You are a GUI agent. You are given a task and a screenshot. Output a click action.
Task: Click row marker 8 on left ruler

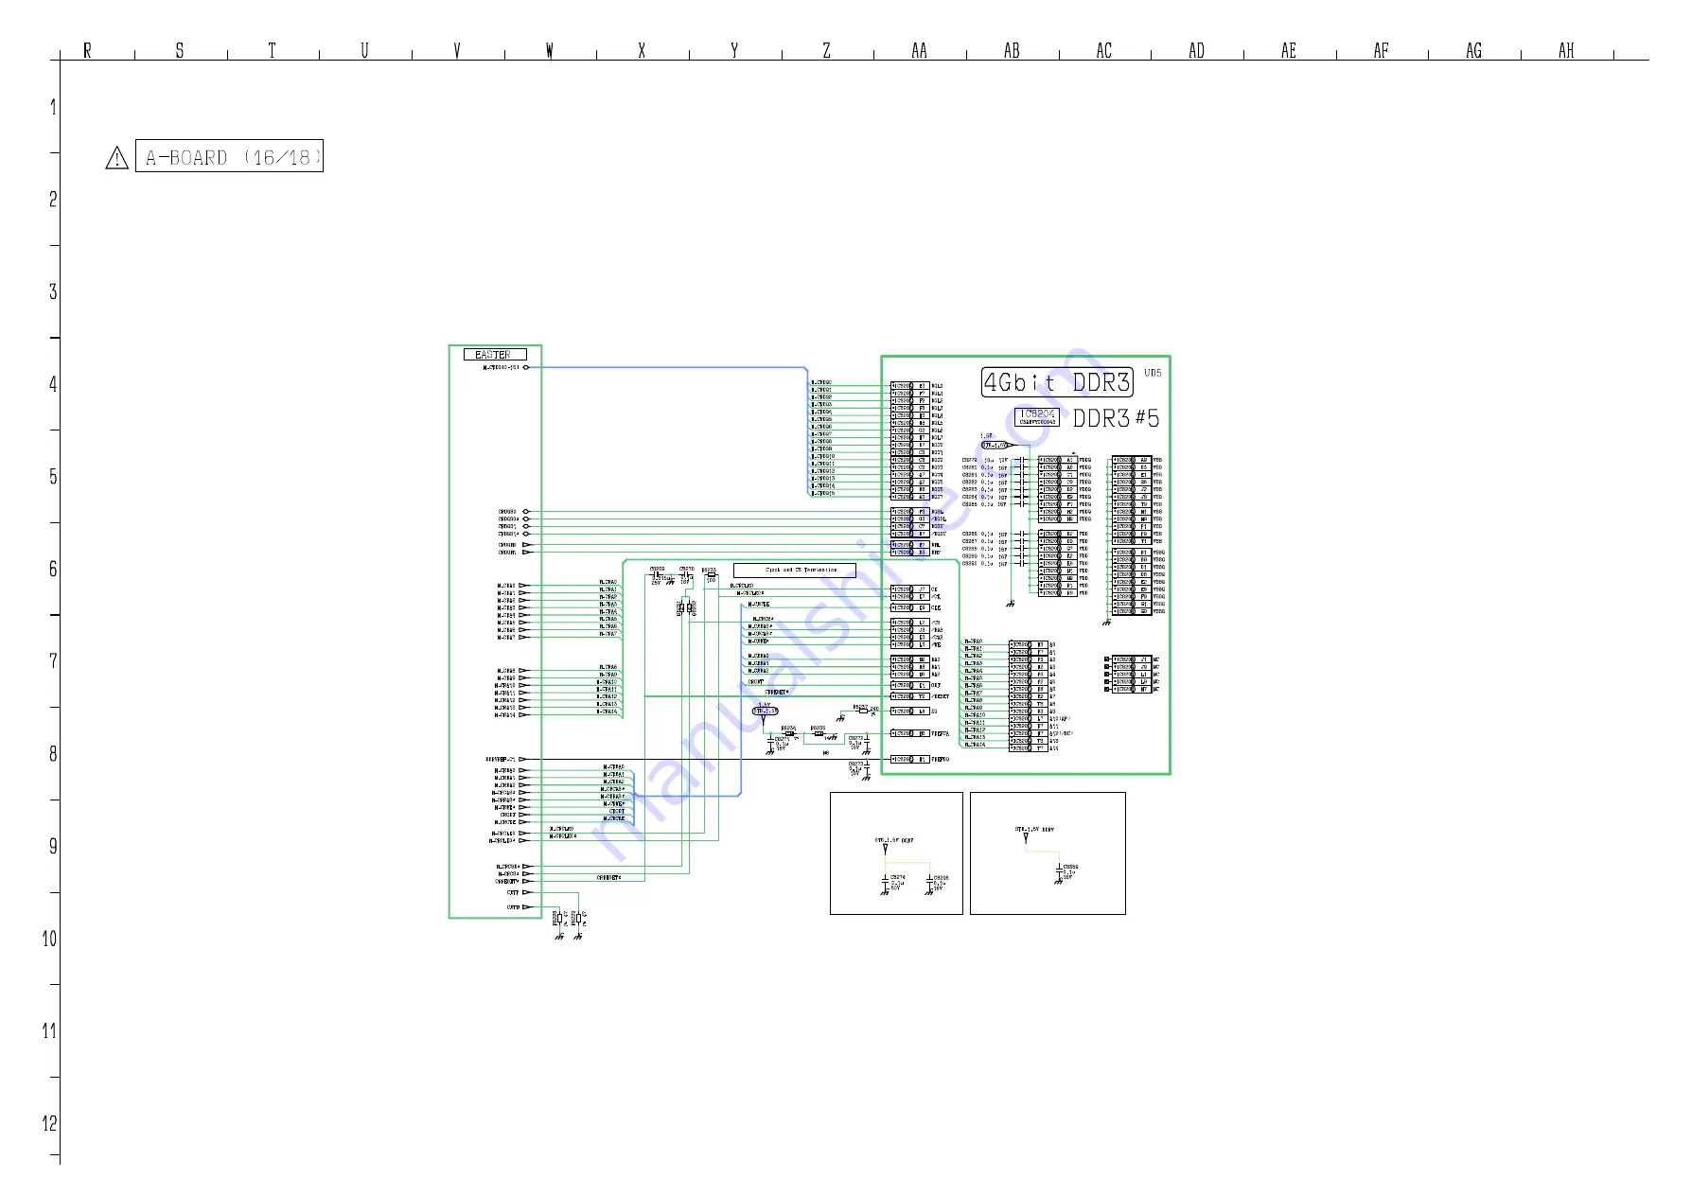coord(53,754)
